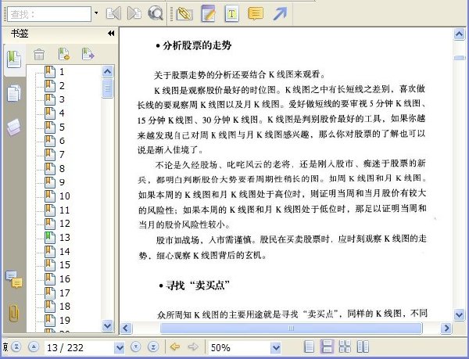Click the next view forward arrow
The image size is (469, 359).
(193, 346)
